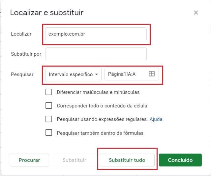Focus the Substituir por input field

(x=96, y=54)
